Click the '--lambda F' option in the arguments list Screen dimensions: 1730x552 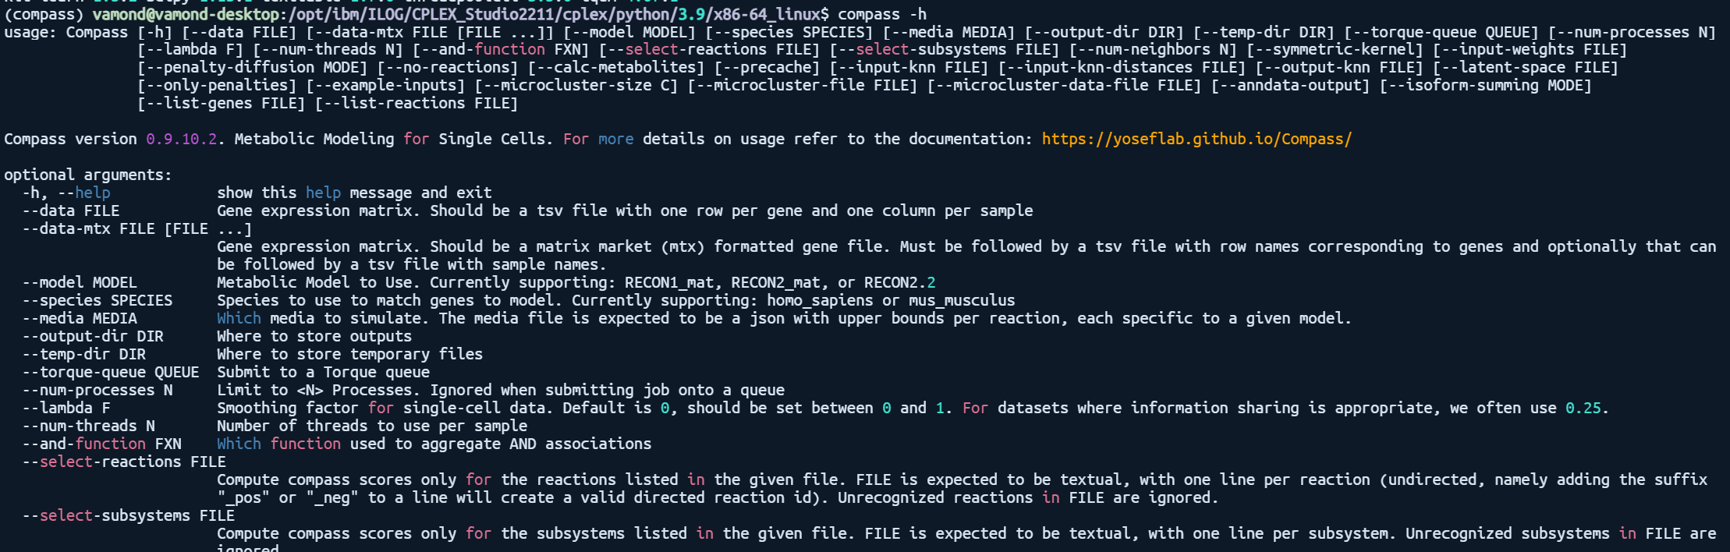click(66, 408)
